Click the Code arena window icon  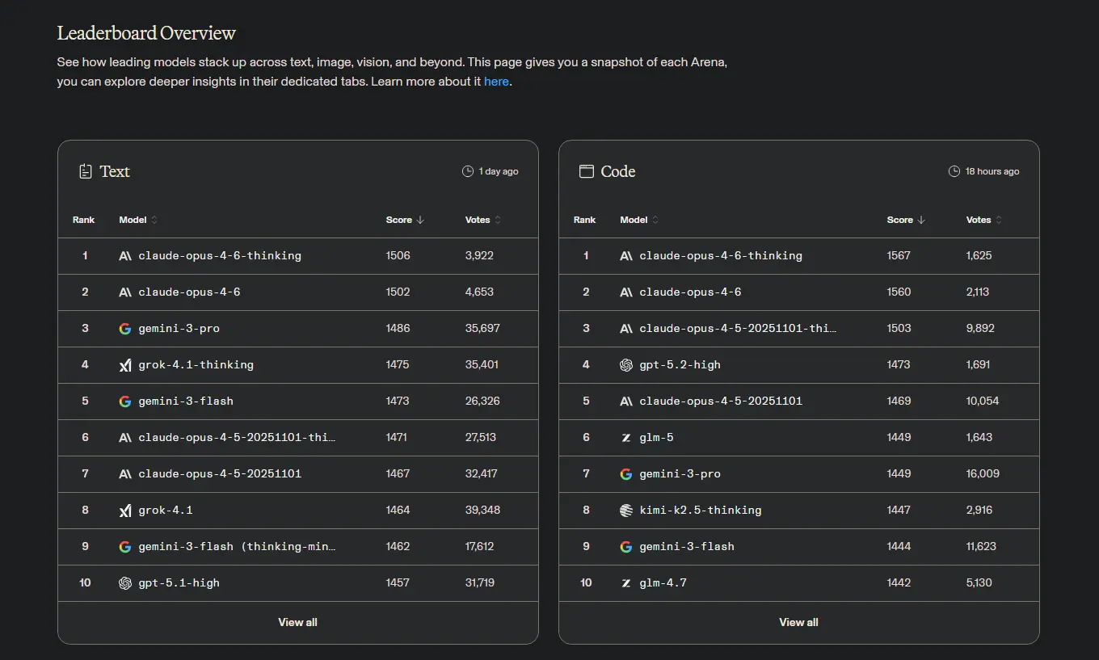pyautogui.click(x=587, y=171)
